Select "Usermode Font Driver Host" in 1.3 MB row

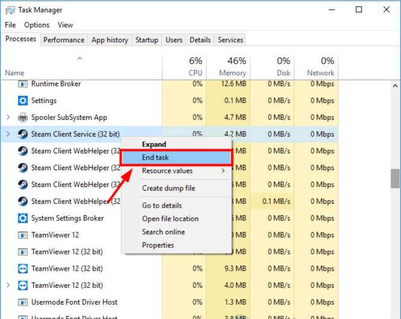74,303
